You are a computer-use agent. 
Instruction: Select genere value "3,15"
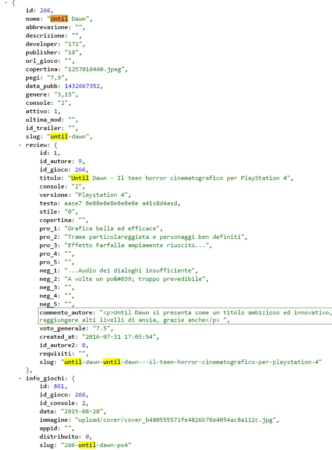point(65,94)
